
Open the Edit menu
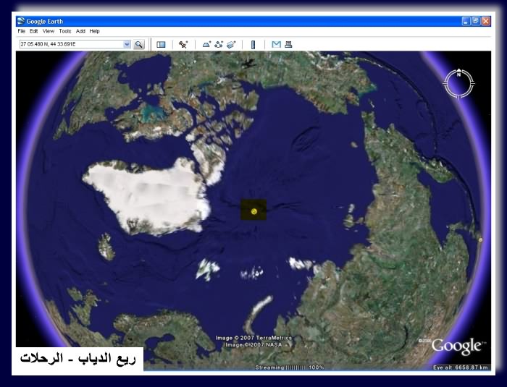tap(33, 31)
